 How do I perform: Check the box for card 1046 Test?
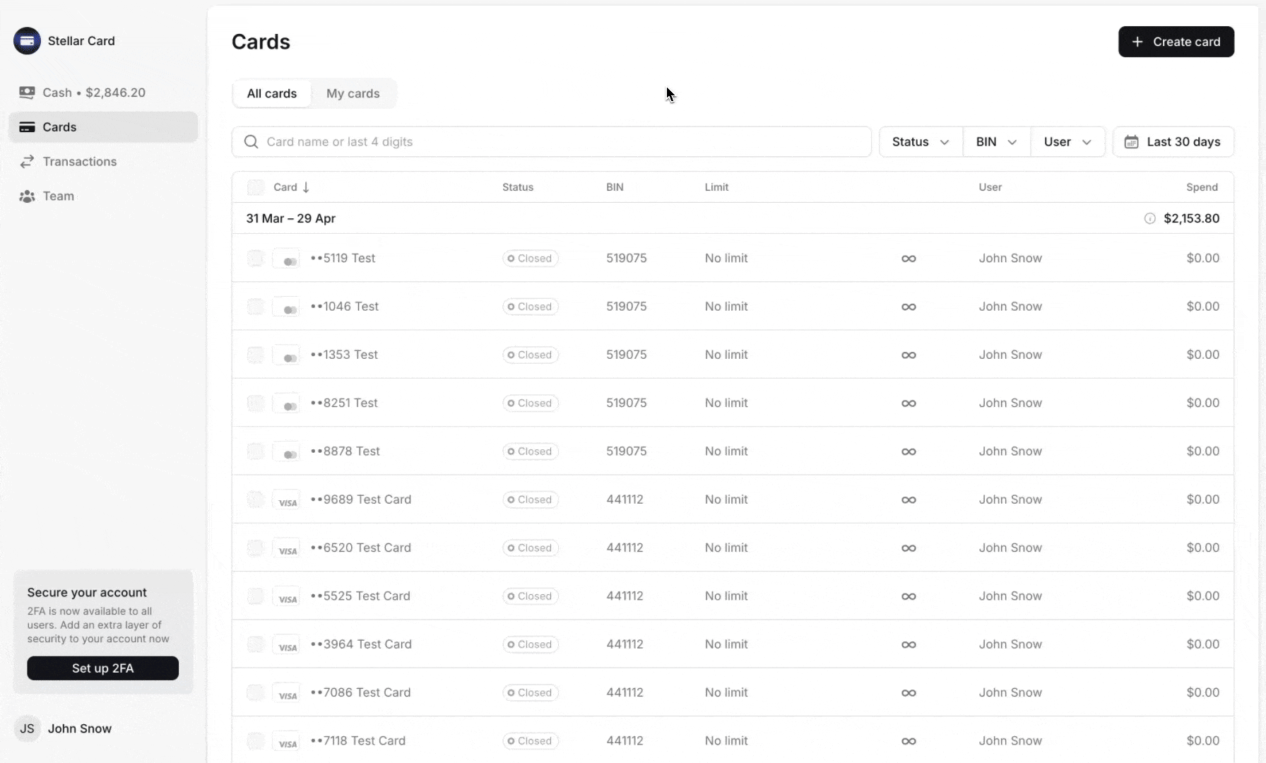[255, 307]
